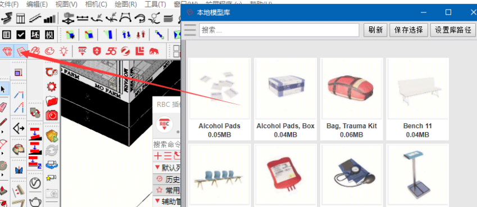The image size is (477, 207).
Task: Click the ascending bar steps icon
Action: pyautogui.click(x=49, y=19)
